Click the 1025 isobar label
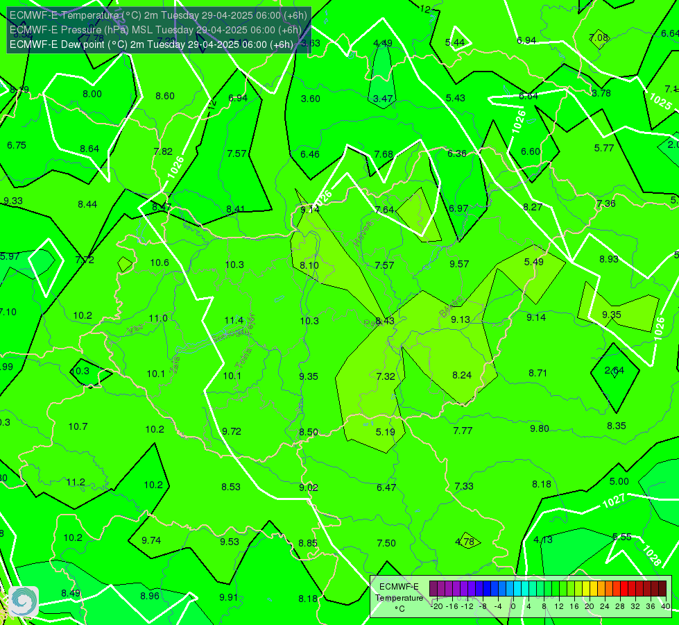The width and height of the screenshot is (679, 625). tap(660, 101)
